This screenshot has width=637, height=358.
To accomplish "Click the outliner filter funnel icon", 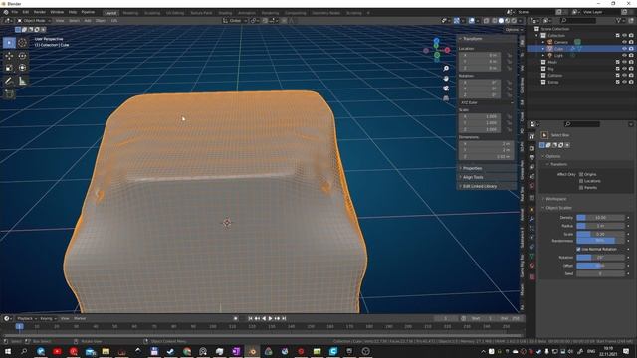I will click(x=619, y=20).
